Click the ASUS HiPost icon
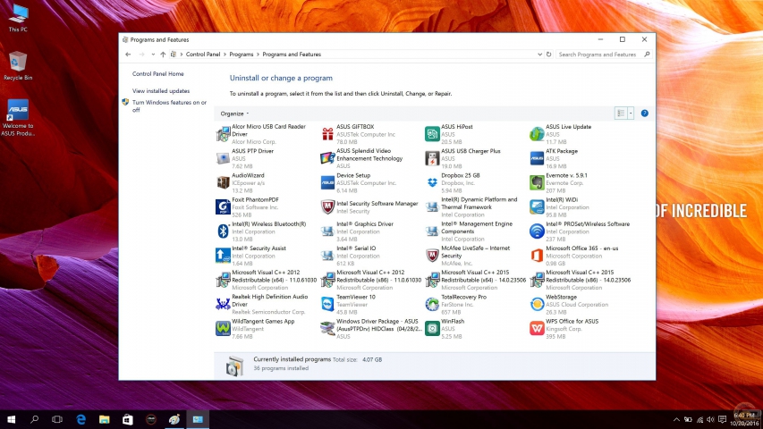Screen dimensions: 763x429 click(x=432, y=134)
